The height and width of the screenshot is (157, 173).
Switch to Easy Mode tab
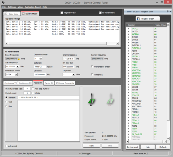click(12, 14)
